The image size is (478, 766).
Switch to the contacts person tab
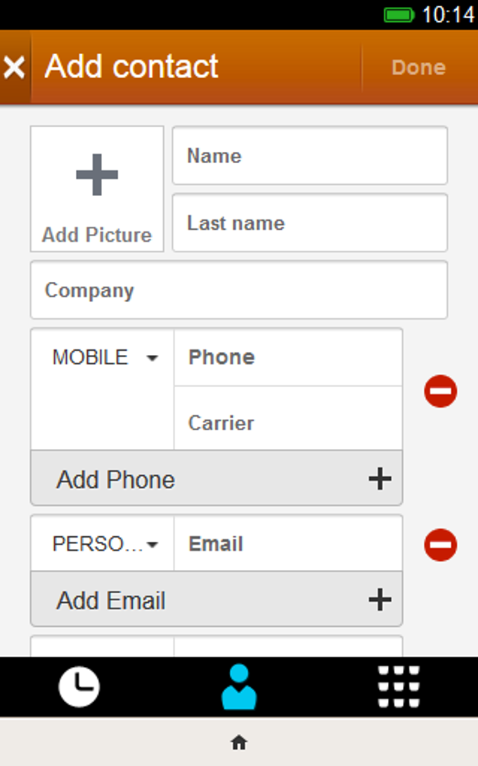pyautogui.click(x=239, y=687)
